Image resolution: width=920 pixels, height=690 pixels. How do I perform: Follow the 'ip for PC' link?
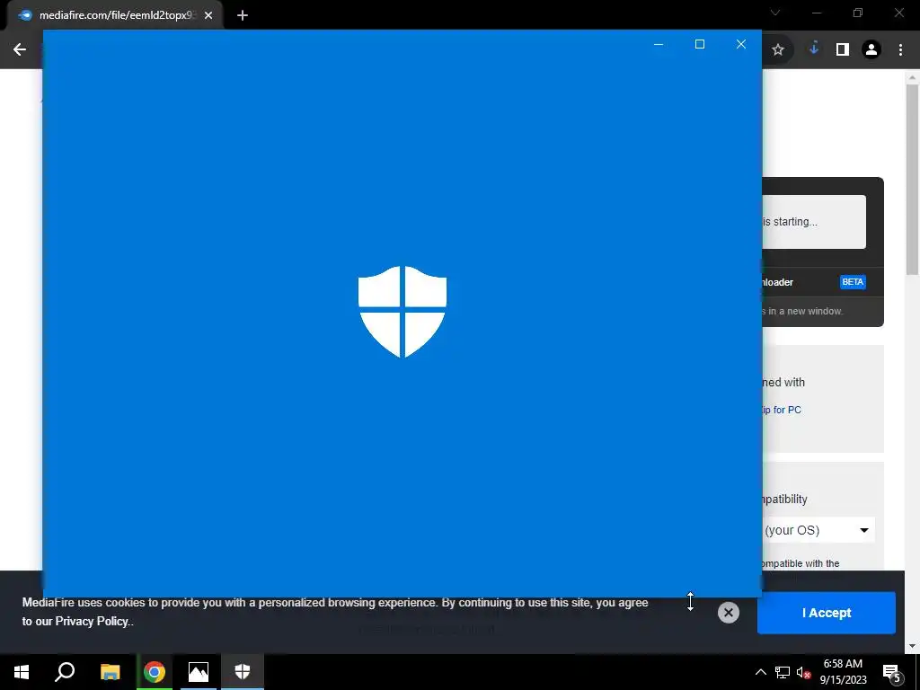(782, 410)
